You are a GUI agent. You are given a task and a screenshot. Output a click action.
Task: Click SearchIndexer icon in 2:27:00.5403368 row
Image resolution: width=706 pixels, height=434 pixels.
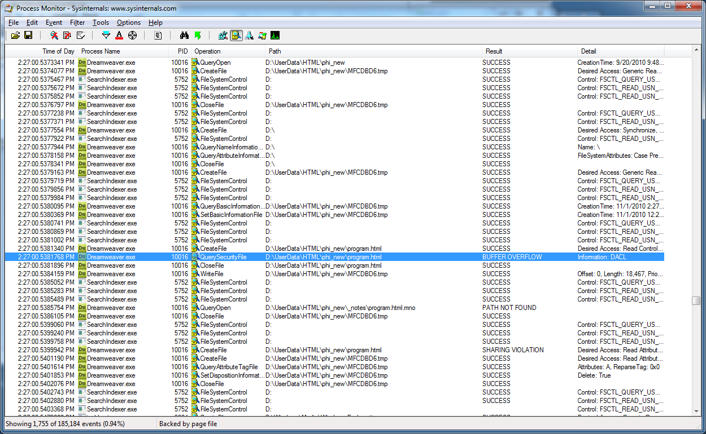point(82,409)
